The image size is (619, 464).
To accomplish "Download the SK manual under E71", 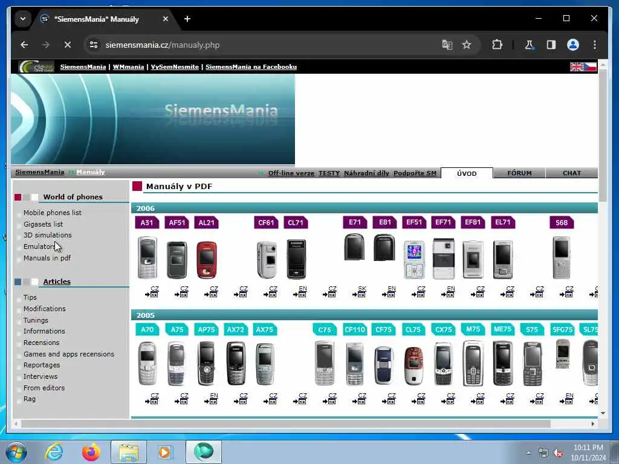I will coord(359,292).
